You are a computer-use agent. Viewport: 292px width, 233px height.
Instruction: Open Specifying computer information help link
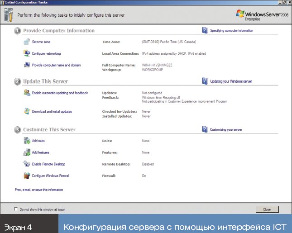click(231, 31)
